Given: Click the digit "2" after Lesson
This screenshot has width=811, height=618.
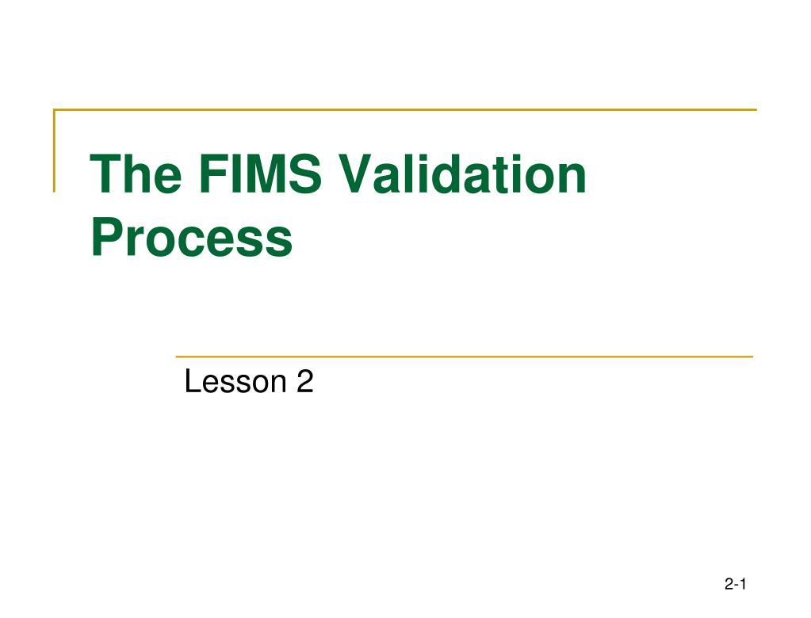Looking at the screenshot, I should click(305, 381).
